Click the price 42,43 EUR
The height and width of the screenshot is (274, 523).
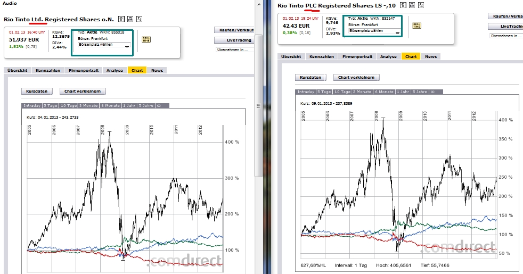pos(296,26)
